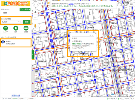The width and height of the screenshot is (135, 100).
Task: Click the 札幌市 地図情報サービス logo
Action: 16,4
